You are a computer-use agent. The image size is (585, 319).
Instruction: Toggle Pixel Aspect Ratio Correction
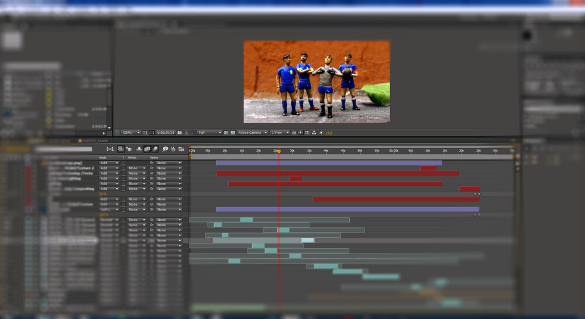coord(294,133)
